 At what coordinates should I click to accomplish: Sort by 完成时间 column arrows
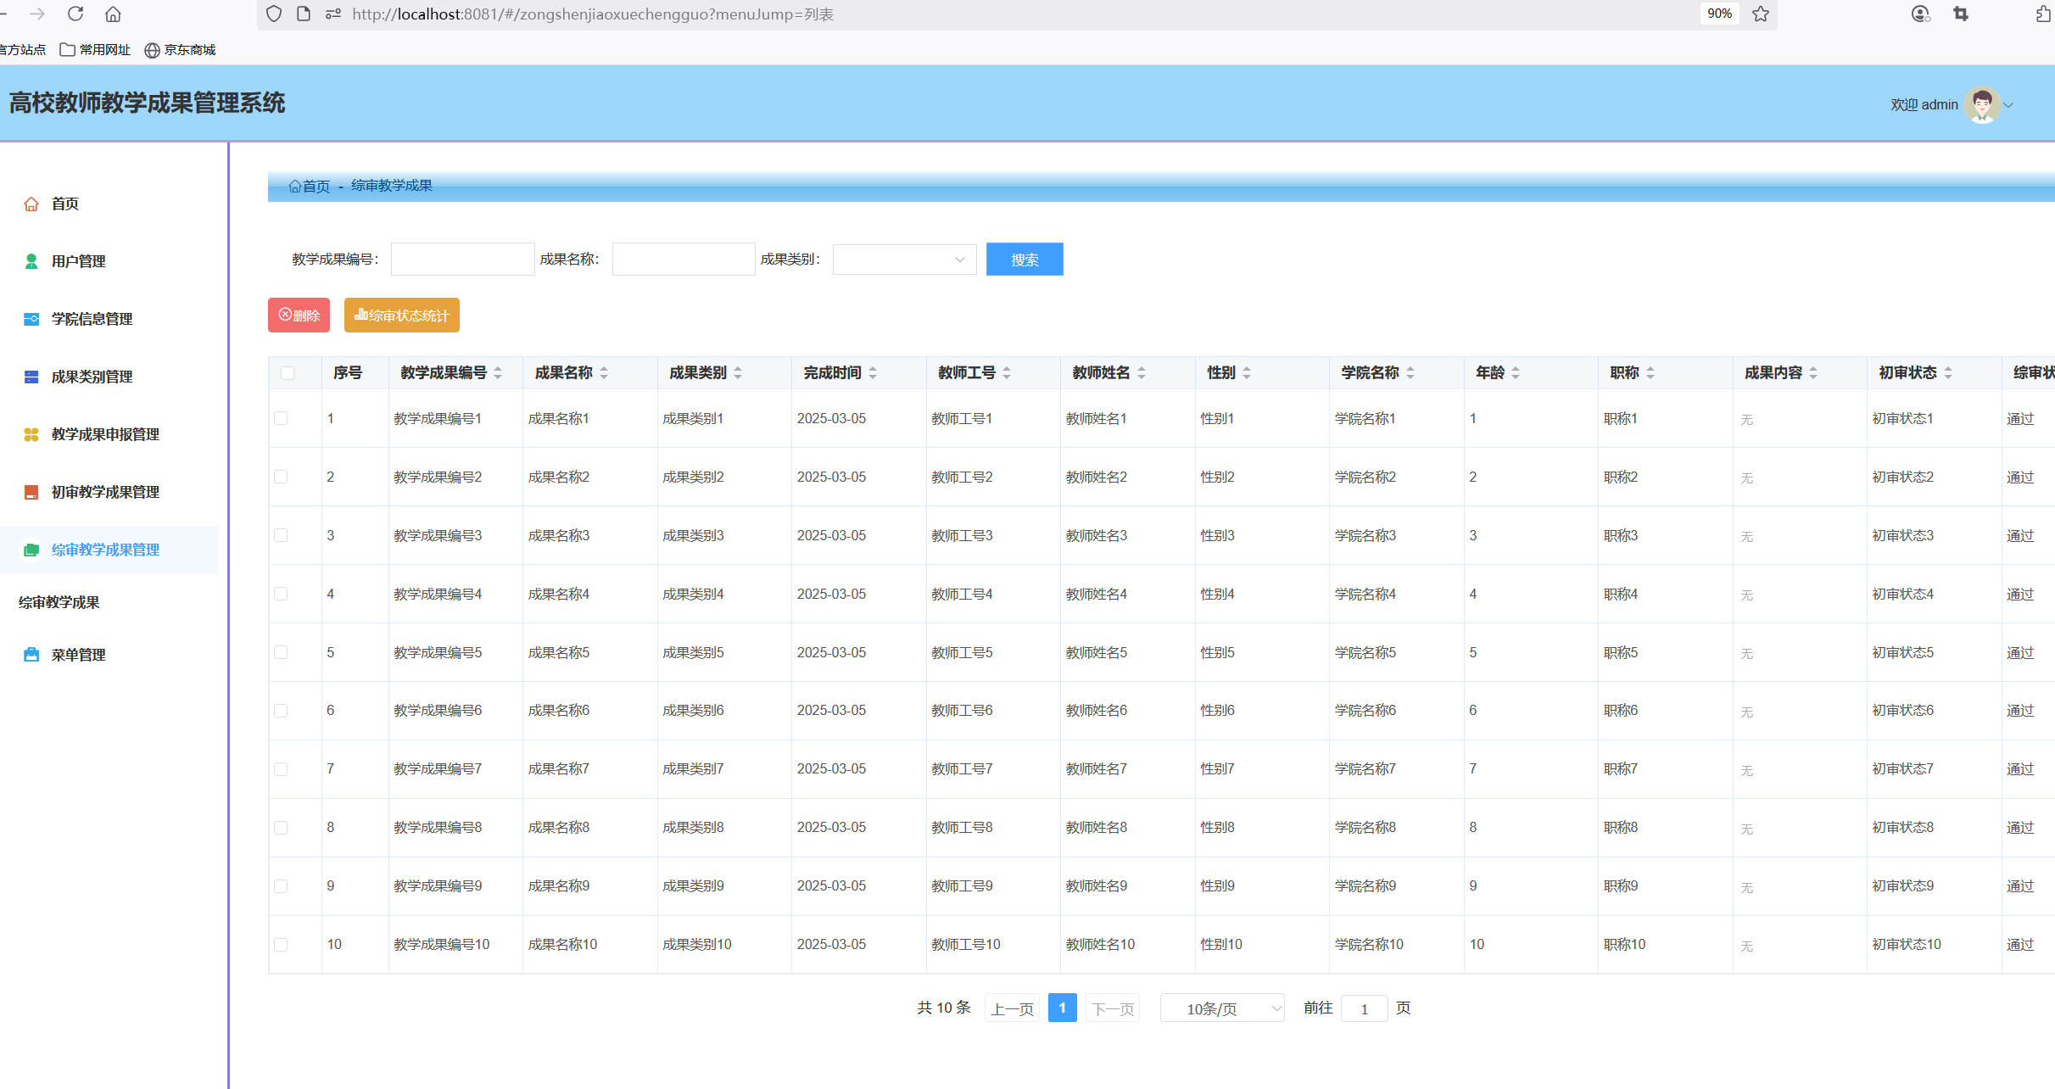[x=873, y=373]
